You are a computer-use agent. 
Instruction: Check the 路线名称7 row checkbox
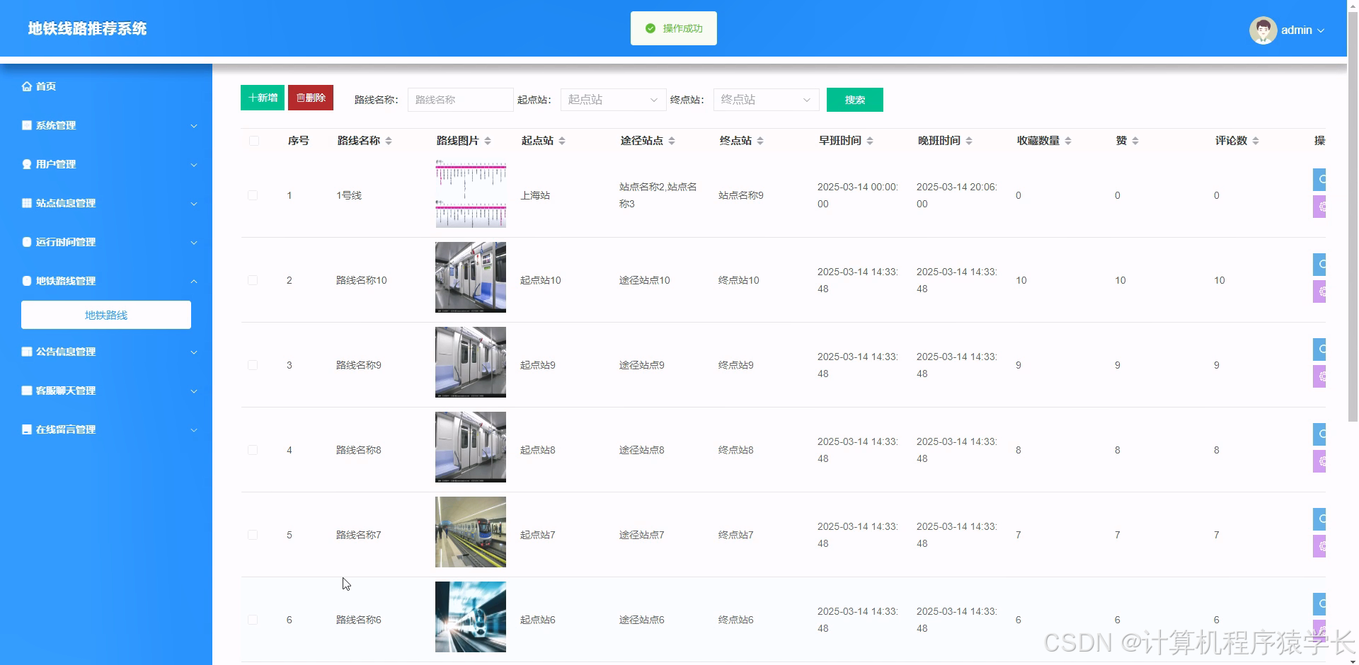click(x=253, y=535)
